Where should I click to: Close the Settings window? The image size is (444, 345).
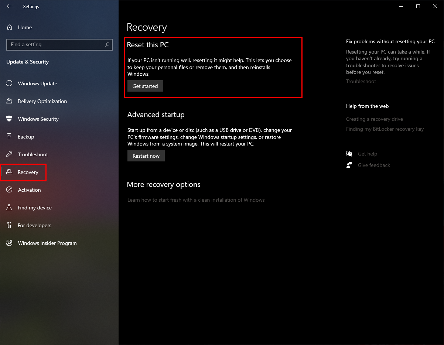point(435,6)
